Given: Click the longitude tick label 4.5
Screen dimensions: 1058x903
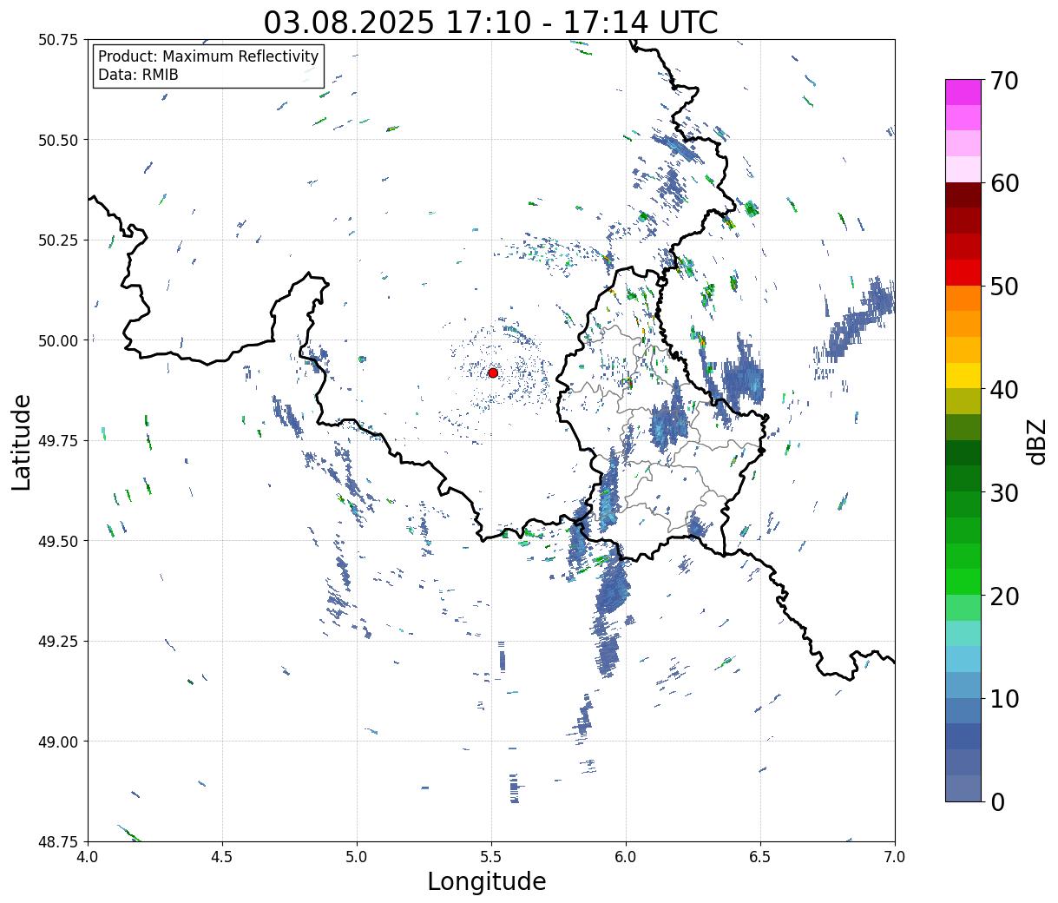Looking at the screenshot, I should pyautogui.click(x=222, y=856).
